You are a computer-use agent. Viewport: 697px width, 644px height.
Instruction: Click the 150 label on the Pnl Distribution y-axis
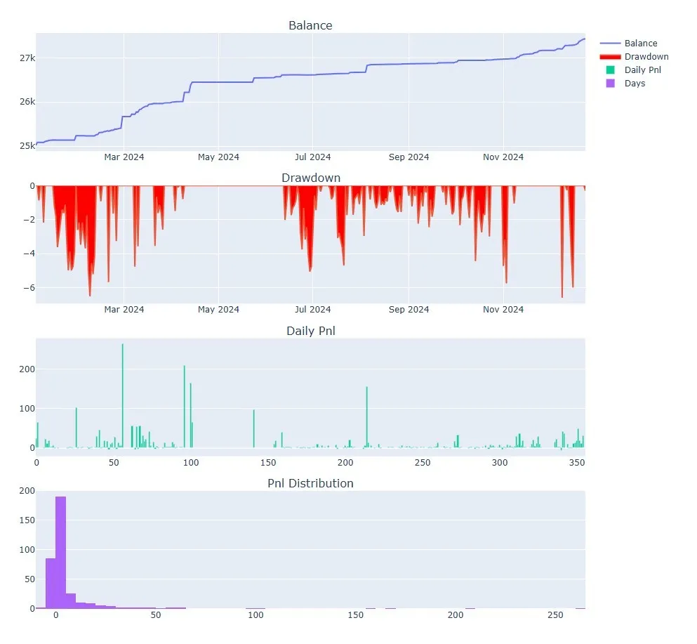click(x=27, y=520)
